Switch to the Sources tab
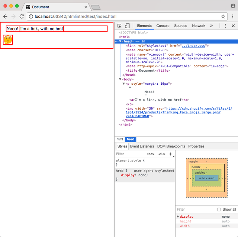This screenshot has width=238, height=237. point(180,26)
